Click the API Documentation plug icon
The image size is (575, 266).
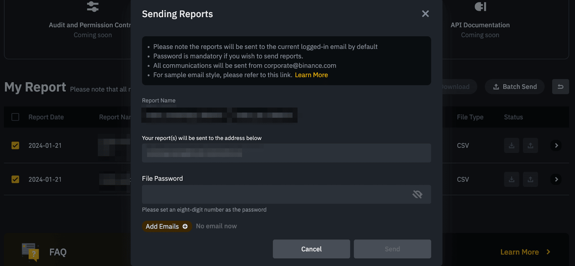pyautogui.click(x=480, y=7)
